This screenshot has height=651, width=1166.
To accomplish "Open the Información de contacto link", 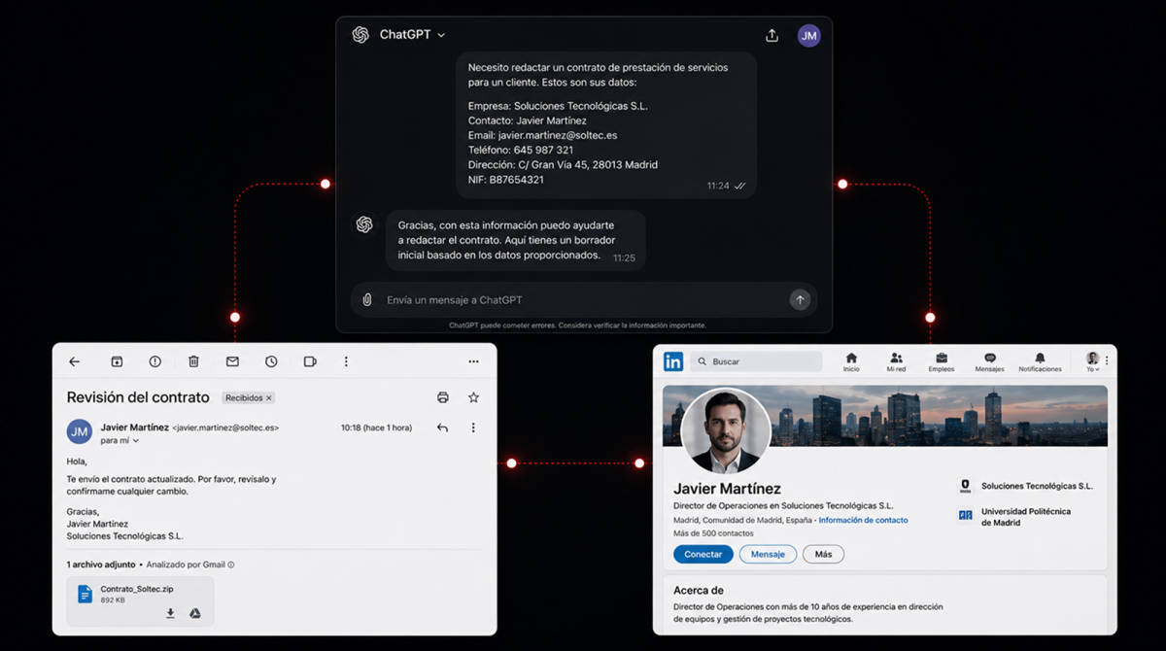I will (863, 520).
